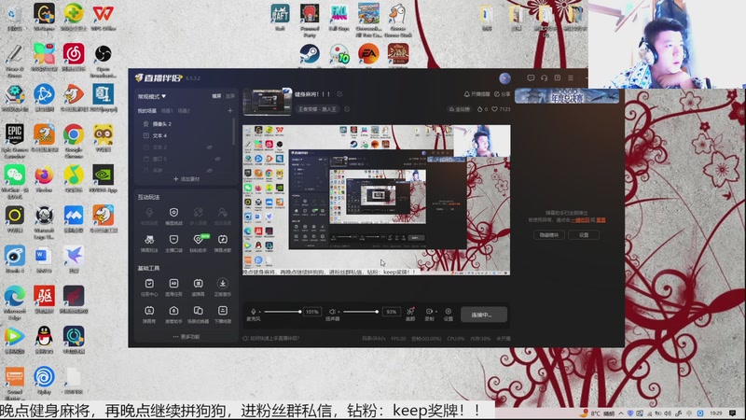Open the 设置 gear beside 录制

point(449,312)
